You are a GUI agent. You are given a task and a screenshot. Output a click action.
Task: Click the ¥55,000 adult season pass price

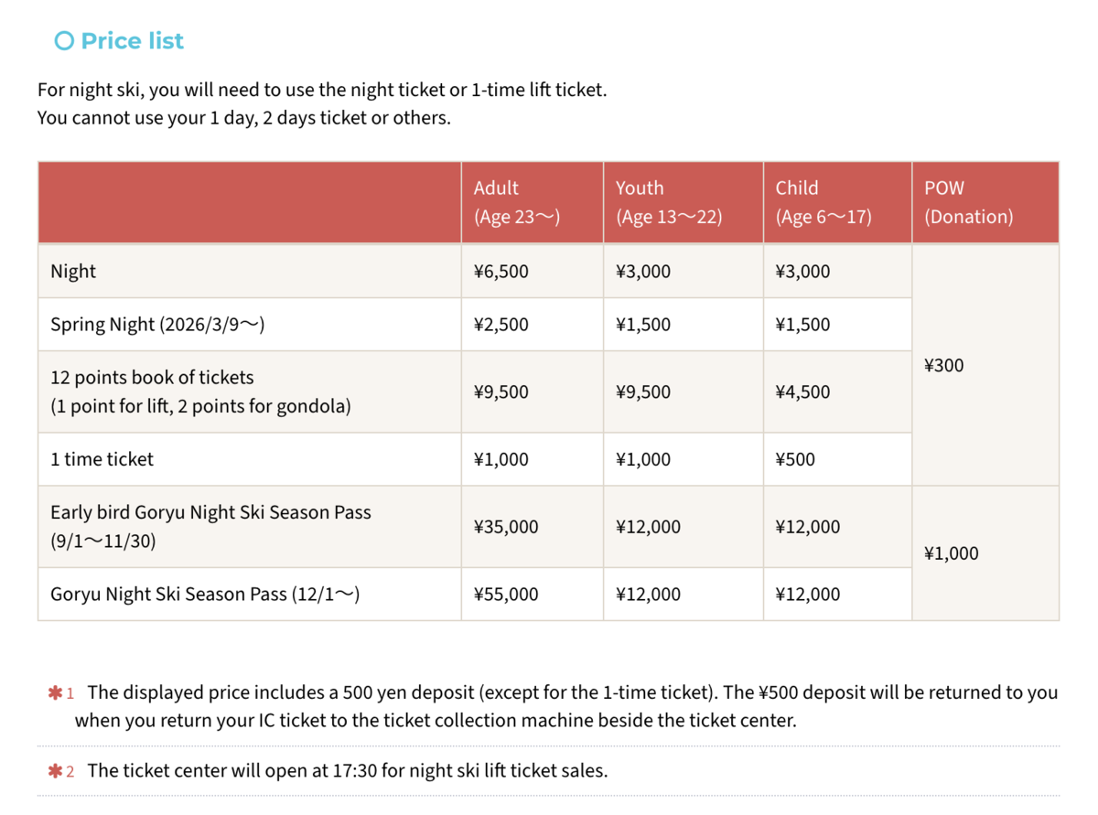pos(506,595)
